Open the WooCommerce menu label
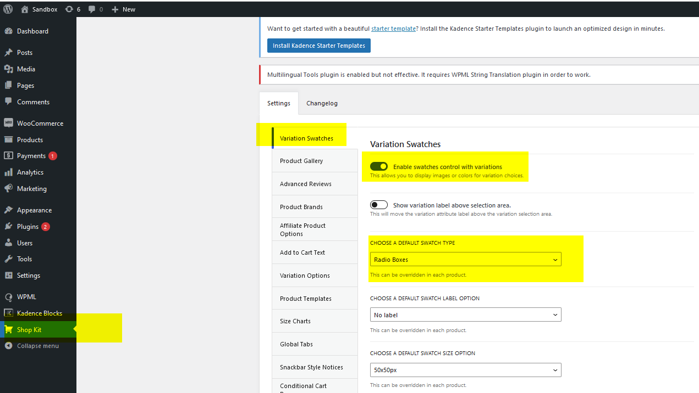The height and width of the screenshot is (393, 699). [x=40, y=123]
